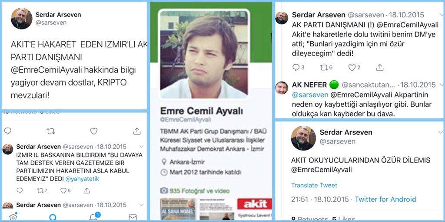Click reply icon under the KRIPTO mevzulari tweet
This screenshot has height=222, width=445.
point(8,131)
